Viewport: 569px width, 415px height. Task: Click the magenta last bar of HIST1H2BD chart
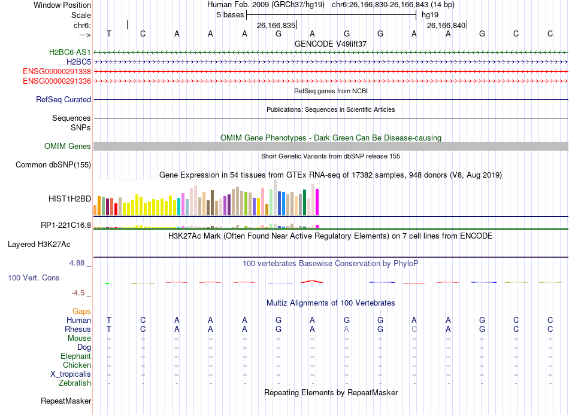click(317, 202)
